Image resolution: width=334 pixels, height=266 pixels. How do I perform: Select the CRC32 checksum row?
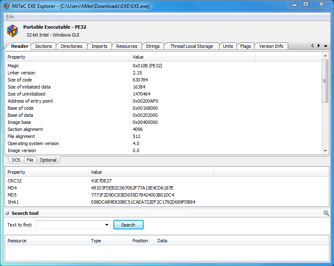(167, 181)
